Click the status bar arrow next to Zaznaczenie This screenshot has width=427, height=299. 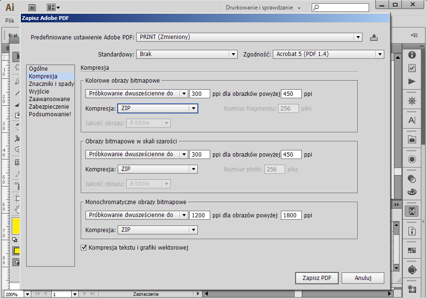pos(198,294)
